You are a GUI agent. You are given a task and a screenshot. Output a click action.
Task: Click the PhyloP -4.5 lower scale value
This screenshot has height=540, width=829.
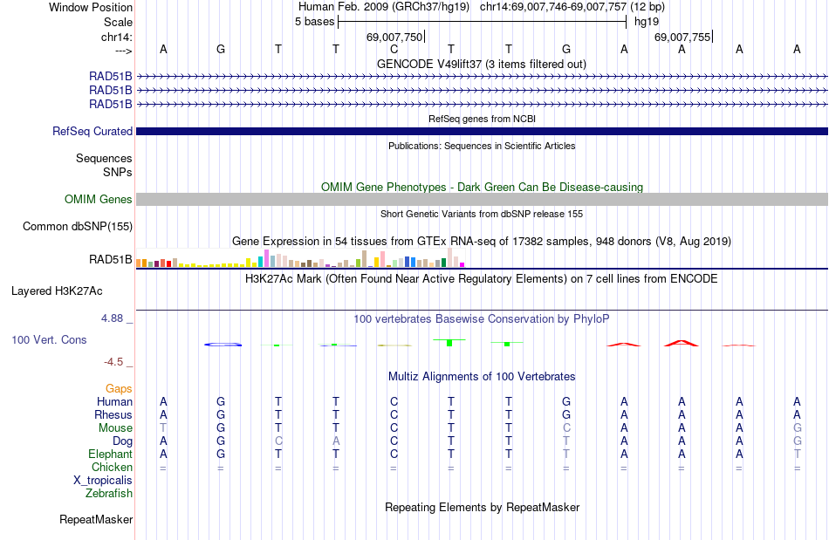coord(113,362)
